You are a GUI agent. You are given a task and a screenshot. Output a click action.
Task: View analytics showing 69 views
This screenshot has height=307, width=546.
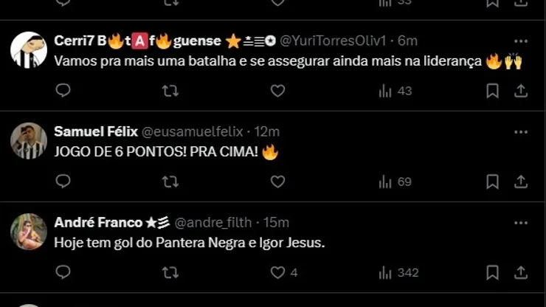pos(395,182)
